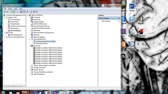Click left pane horizontal scrollbar thumb
The height and width of the screenshot is (94, 168).
(x=14, y=86)
